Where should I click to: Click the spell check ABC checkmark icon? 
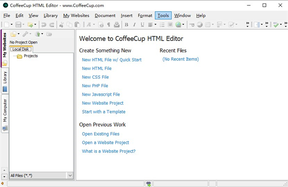[276, 24]
